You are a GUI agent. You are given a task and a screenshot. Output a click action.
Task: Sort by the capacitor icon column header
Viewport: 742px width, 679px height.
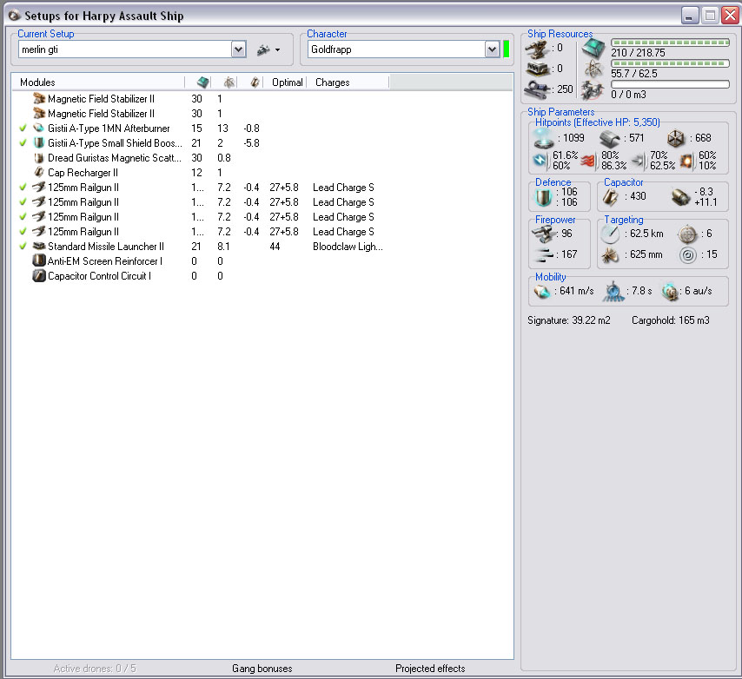pyautogui.click(x=255, y=82)
